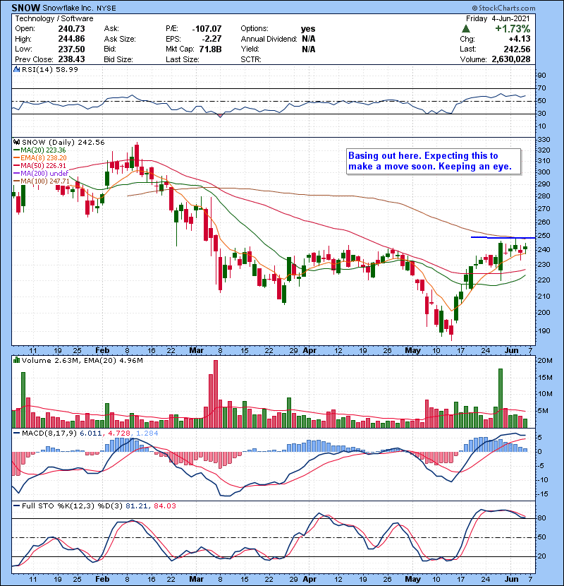Click the date Friday 4-Jun-2021
Image resolution: width=564 pixels, height=586 pixels.
click(x=498, y=18)
